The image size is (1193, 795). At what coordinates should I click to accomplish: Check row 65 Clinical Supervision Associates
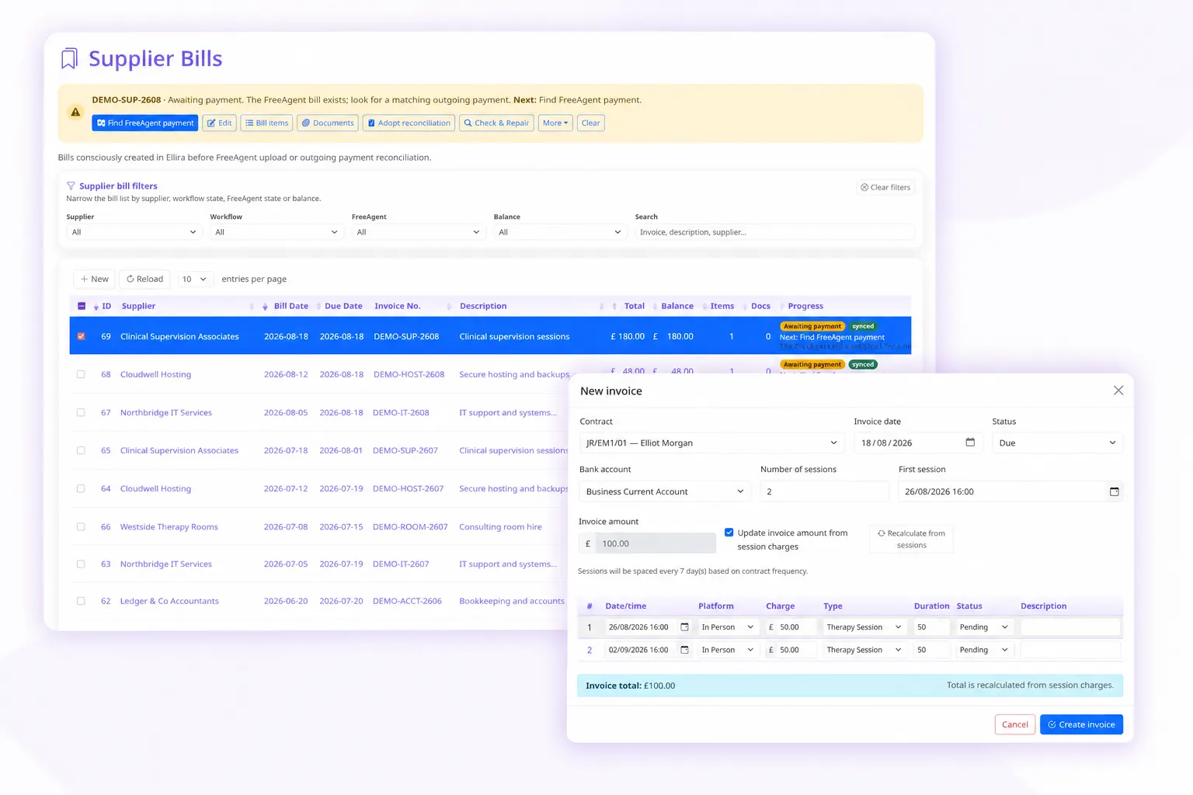pos(81,450)
